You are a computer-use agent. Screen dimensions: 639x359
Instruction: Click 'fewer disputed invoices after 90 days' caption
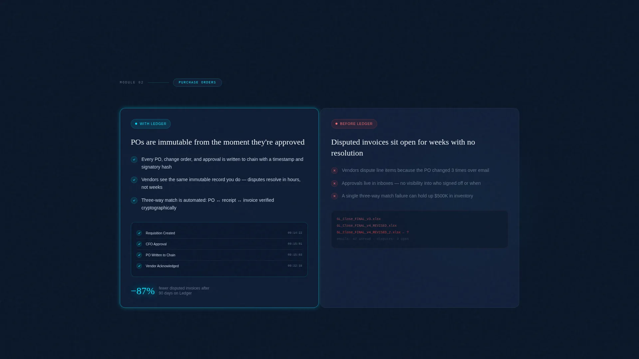tap(184, 291)
